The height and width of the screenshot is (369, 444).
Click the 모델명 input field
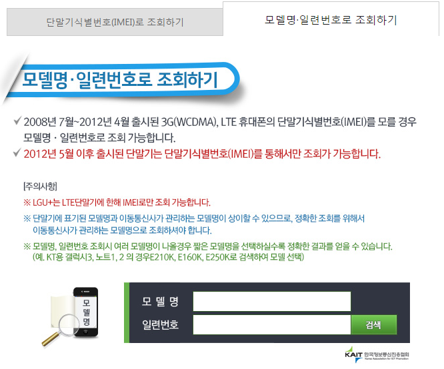[272, 301]
